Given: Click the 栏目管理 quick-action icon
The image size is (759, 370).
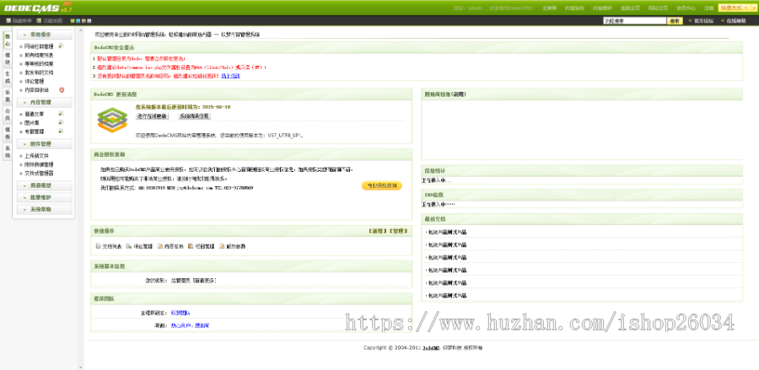Looking at the screenshot, I should [191, 246].
